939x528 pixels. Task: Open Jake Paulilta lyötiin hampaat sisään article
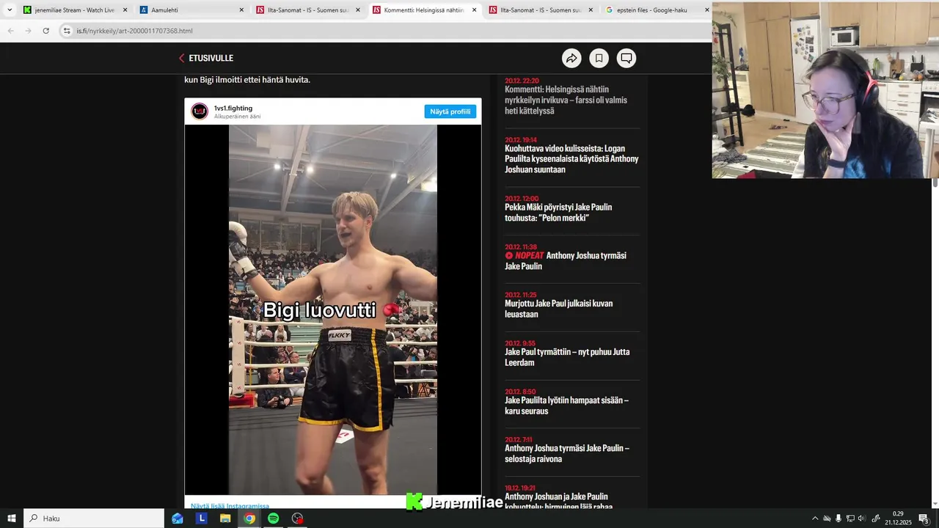pyautogui.click(x=566, y=406)
